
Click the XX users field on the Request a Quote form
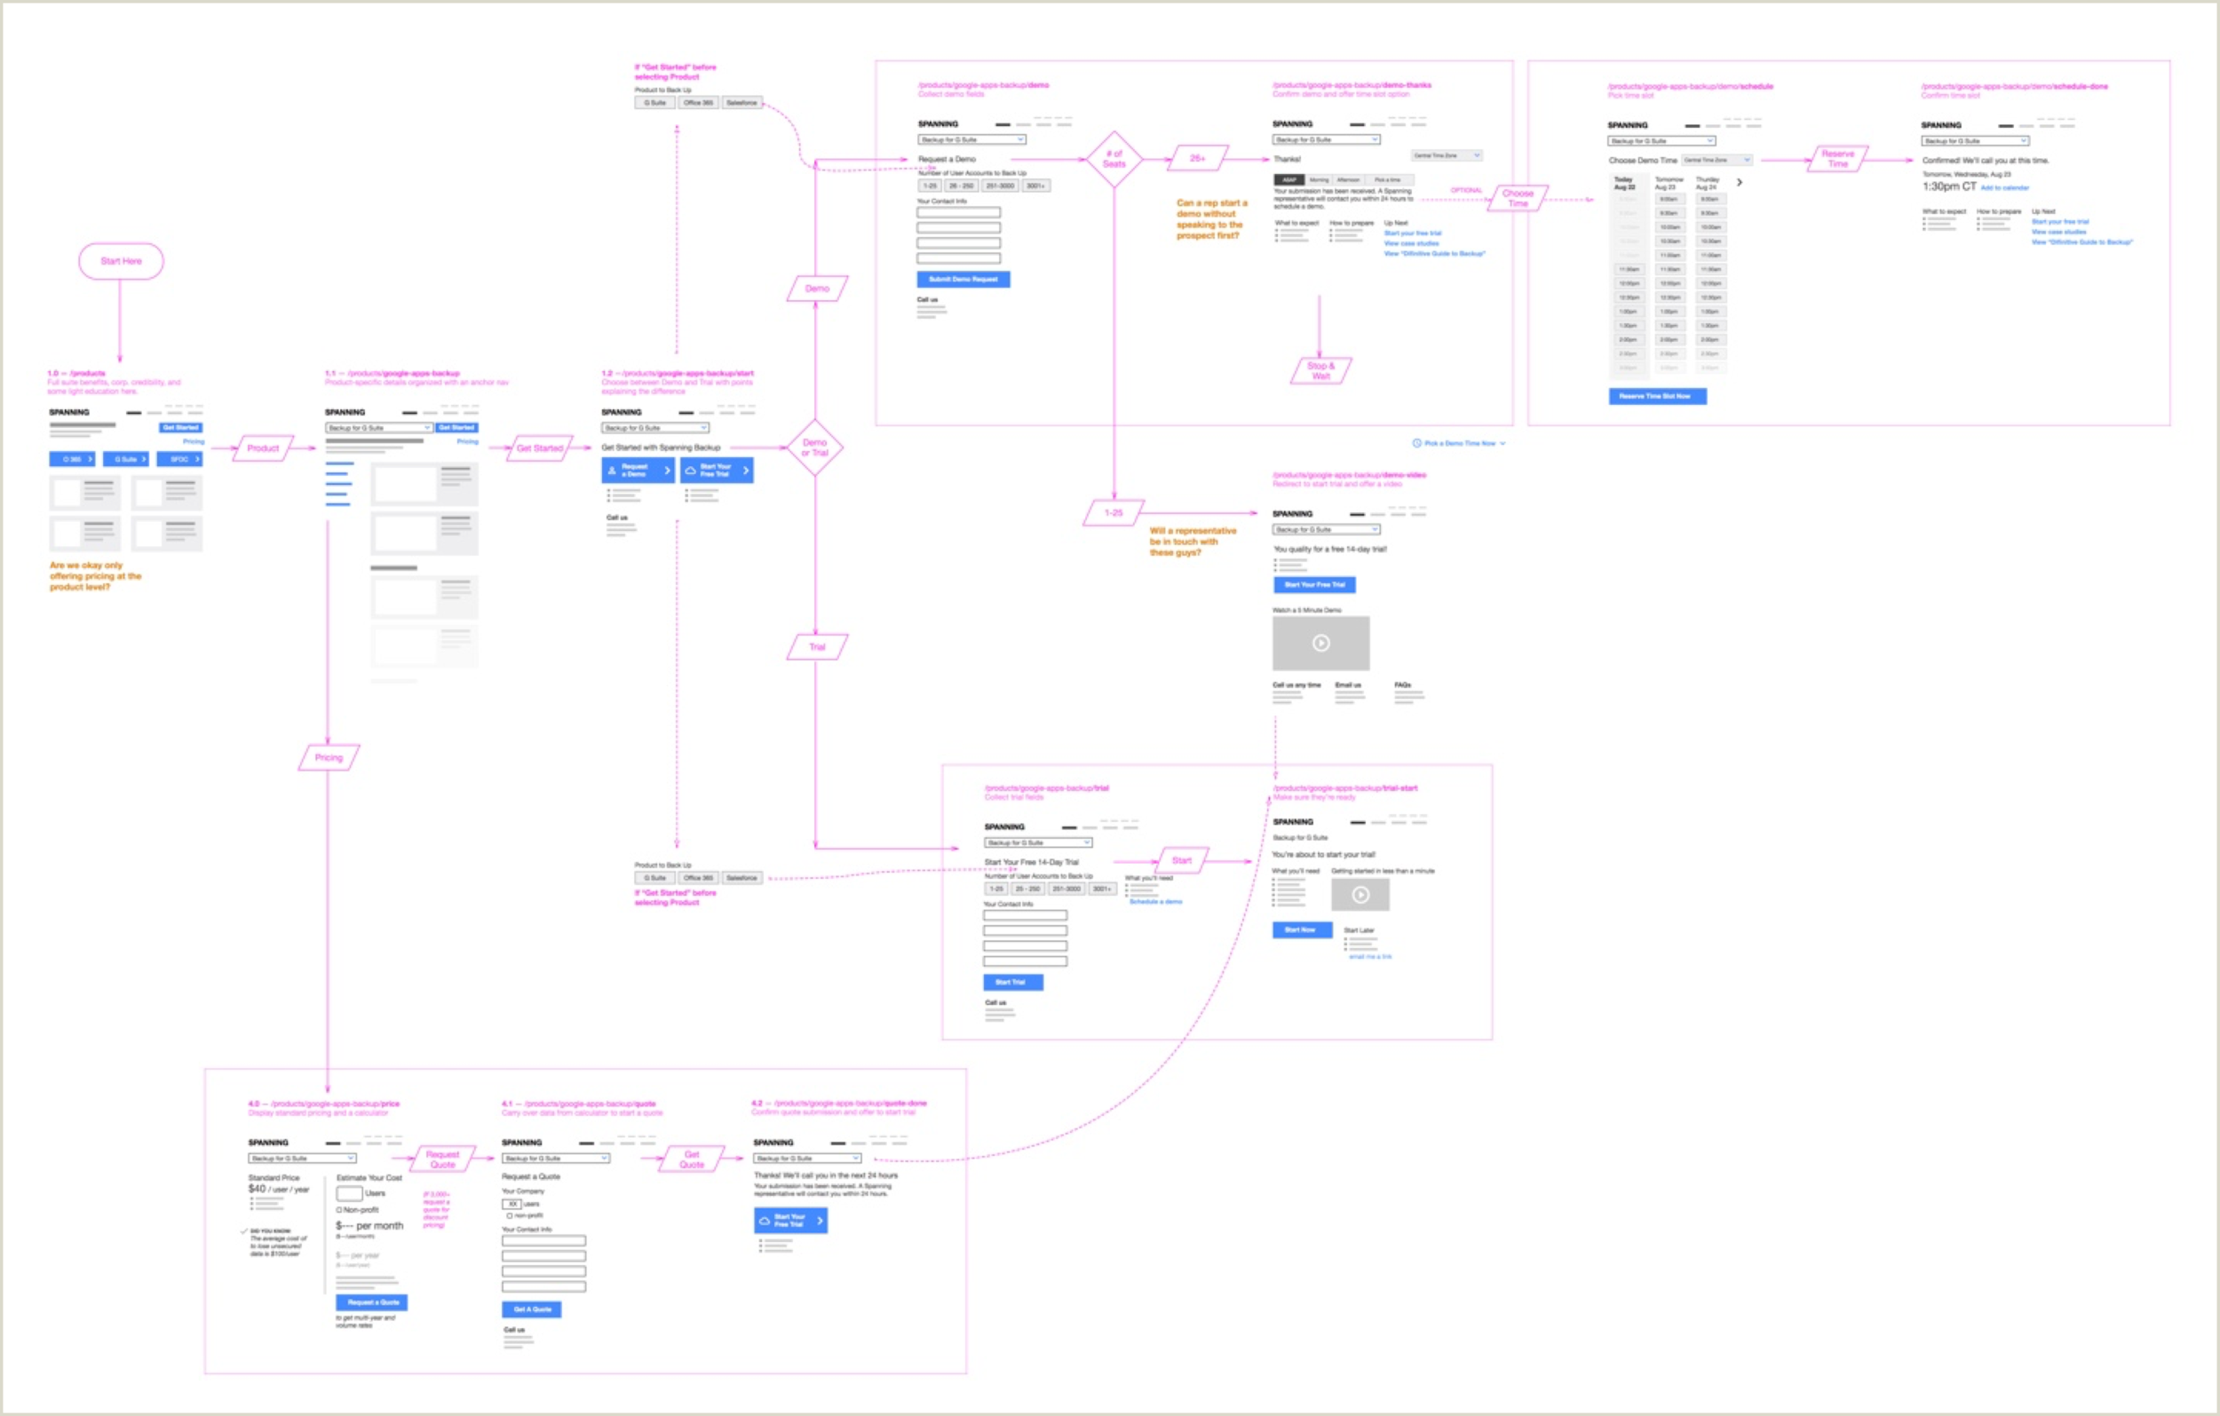point(511,1204)
